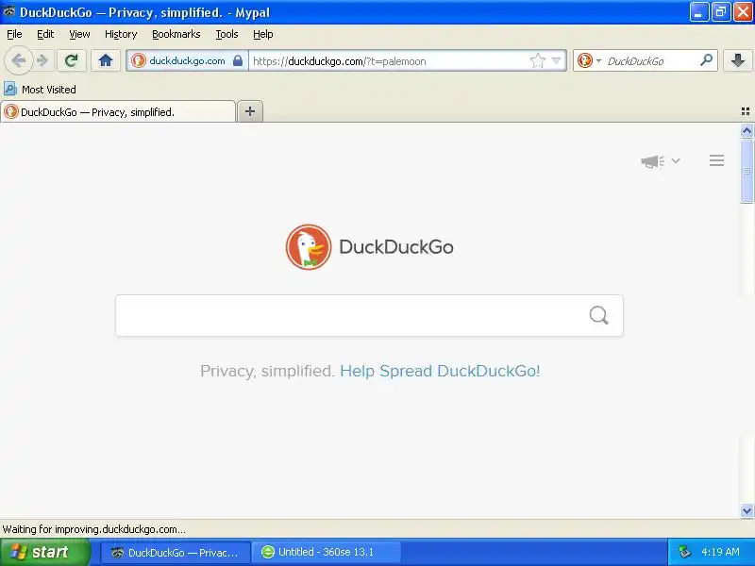The height and width of the screenshot is (566, 755).
Task: Click the vertical scrollbar thumb
Action: coord(747,171)
